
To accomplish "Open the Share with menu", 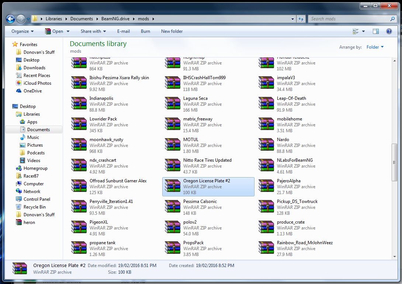I will pos(93,31).
